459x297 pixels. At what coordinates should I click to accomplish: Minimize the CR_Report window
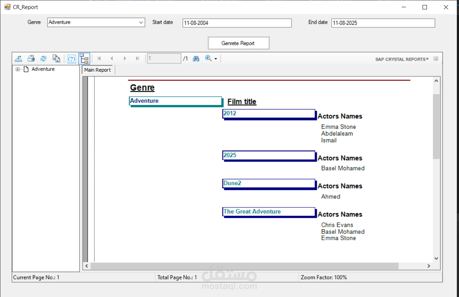click(x=404, y=7)
